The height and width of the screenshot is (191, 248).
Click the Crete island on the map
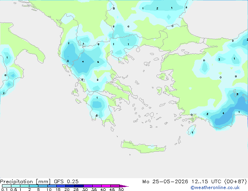pos(143,147)
